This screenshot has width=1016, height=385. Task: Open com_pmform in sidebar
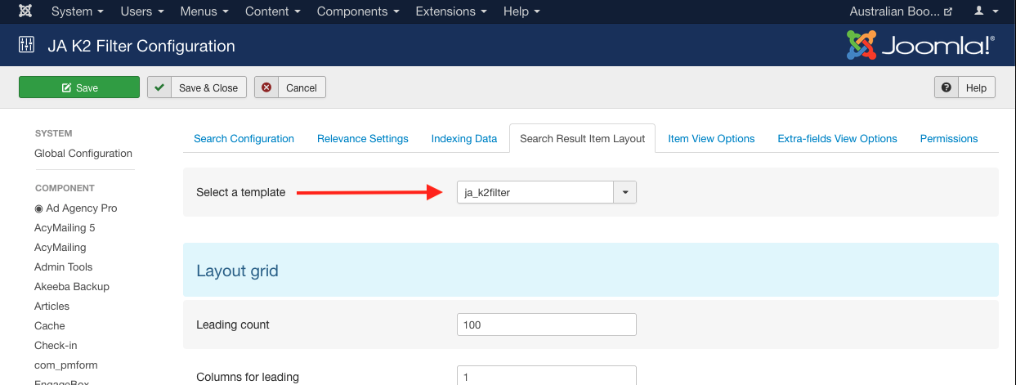click(65, 365)
